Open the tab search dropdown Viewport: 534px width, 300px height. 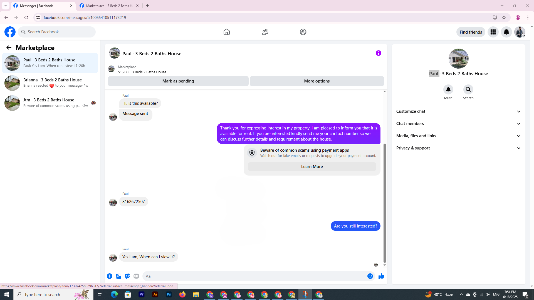coord(6,6)
